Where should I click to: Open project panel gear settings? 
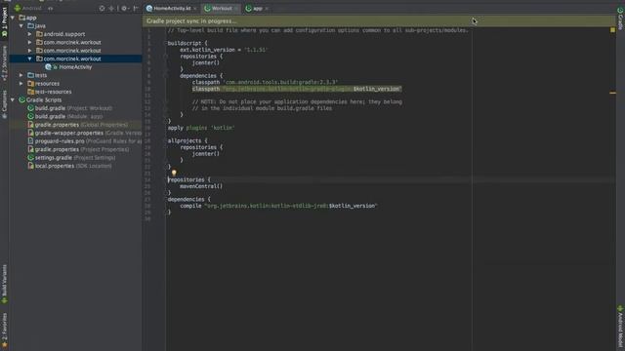(124, 8)
